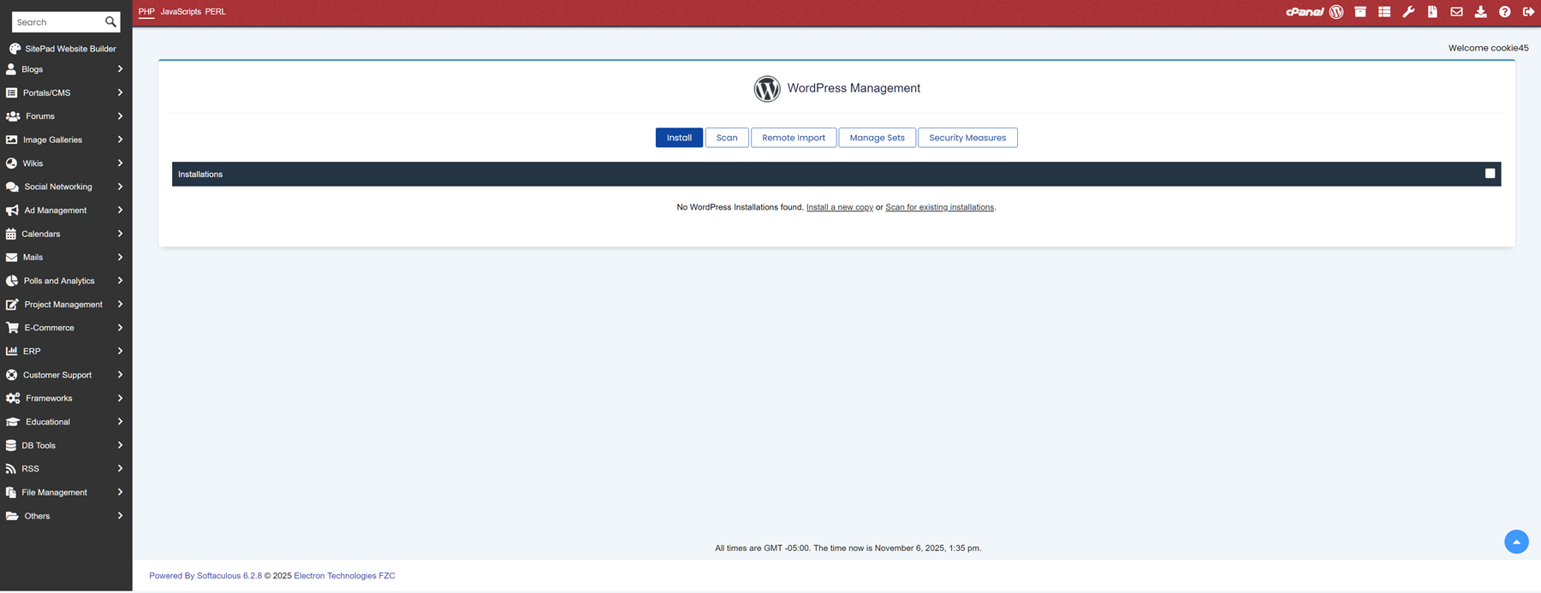Click the logout arrow icon
This screenshot has height=593, width=1541.
point(1528,12)
